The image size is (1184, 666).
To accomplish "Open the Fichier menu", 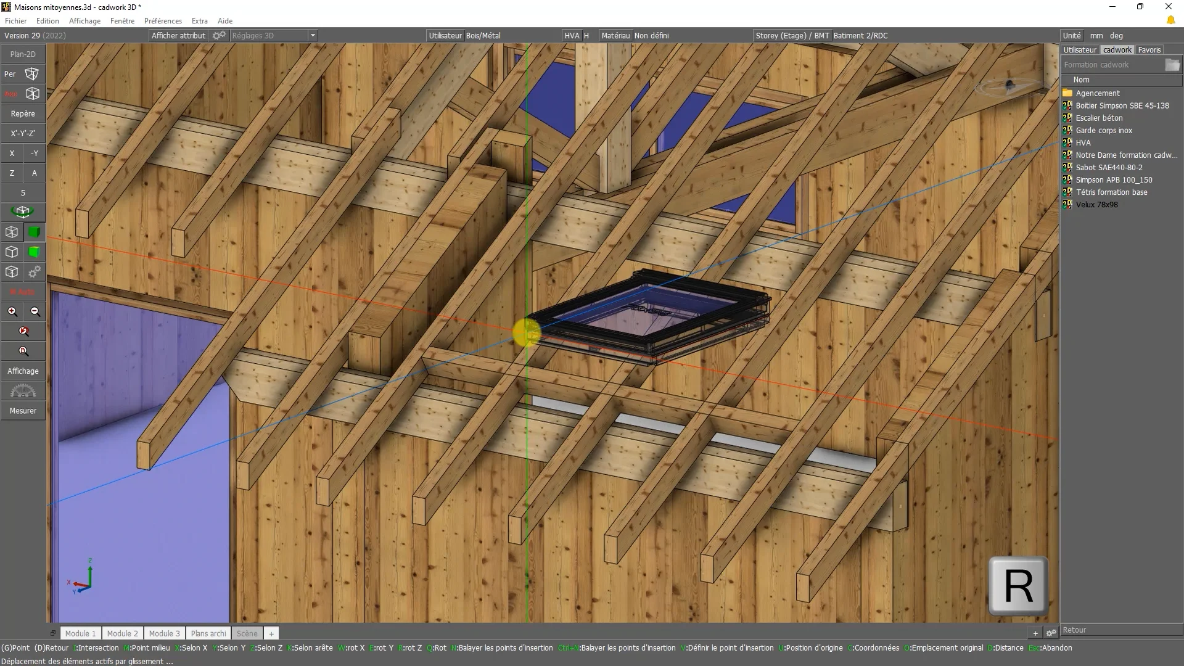I will 16,21.
